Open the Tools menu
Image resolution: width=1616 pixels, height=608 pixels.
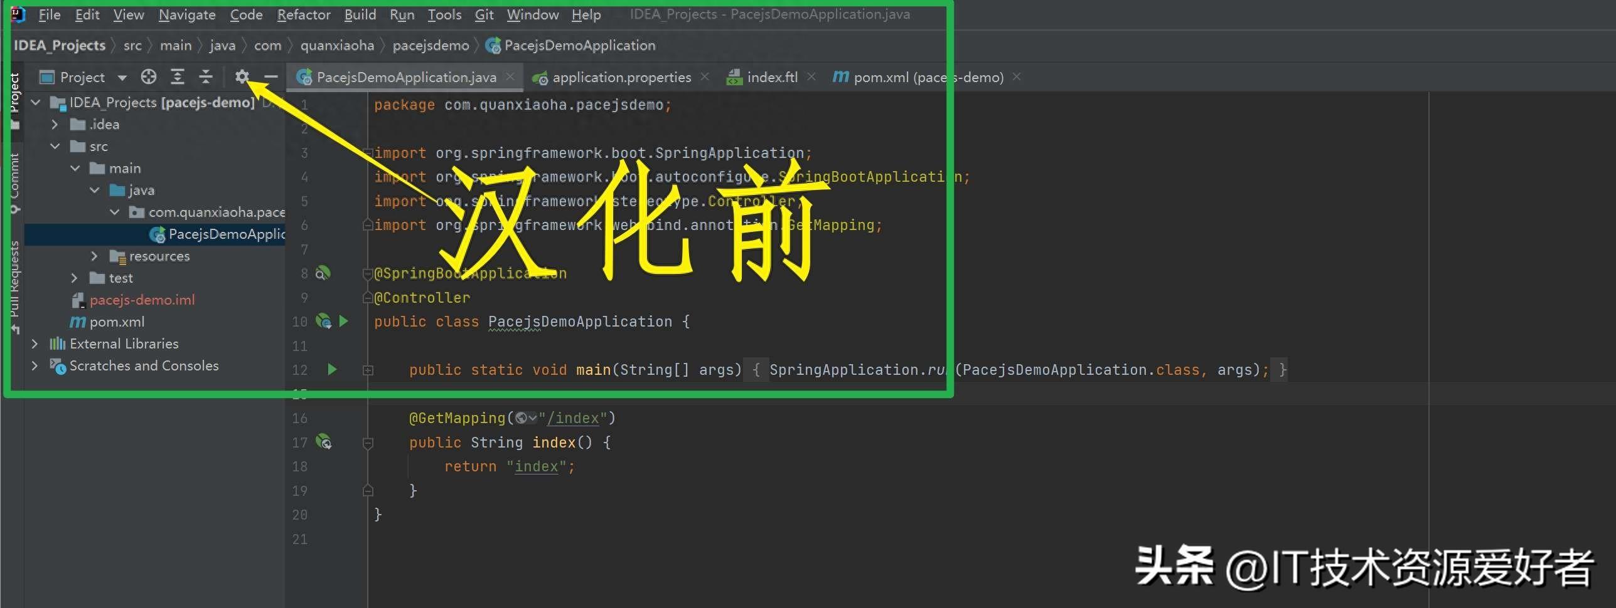(x=444, y=14)
